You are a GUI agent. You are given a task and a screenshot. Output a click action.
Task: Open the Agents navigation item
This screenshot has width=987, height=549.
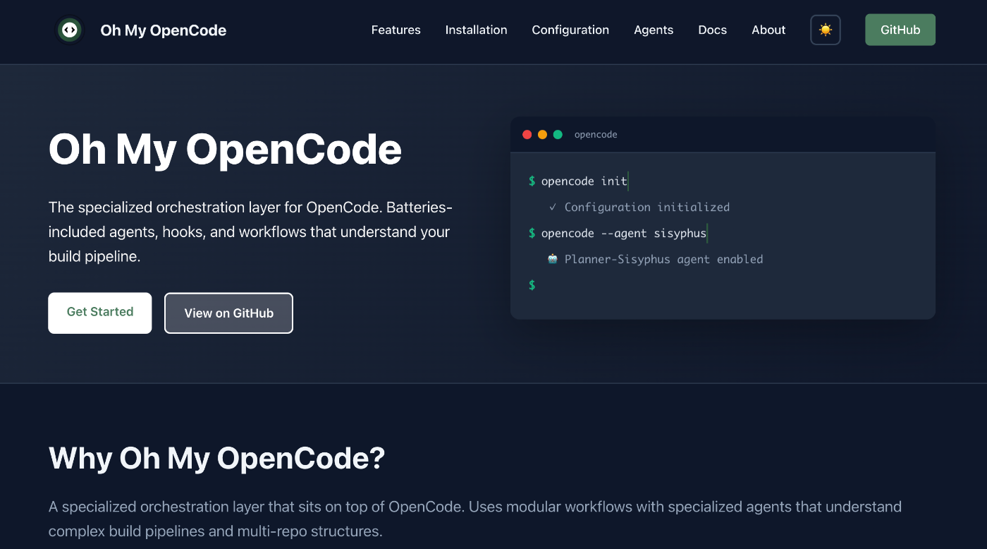[654, 30]
